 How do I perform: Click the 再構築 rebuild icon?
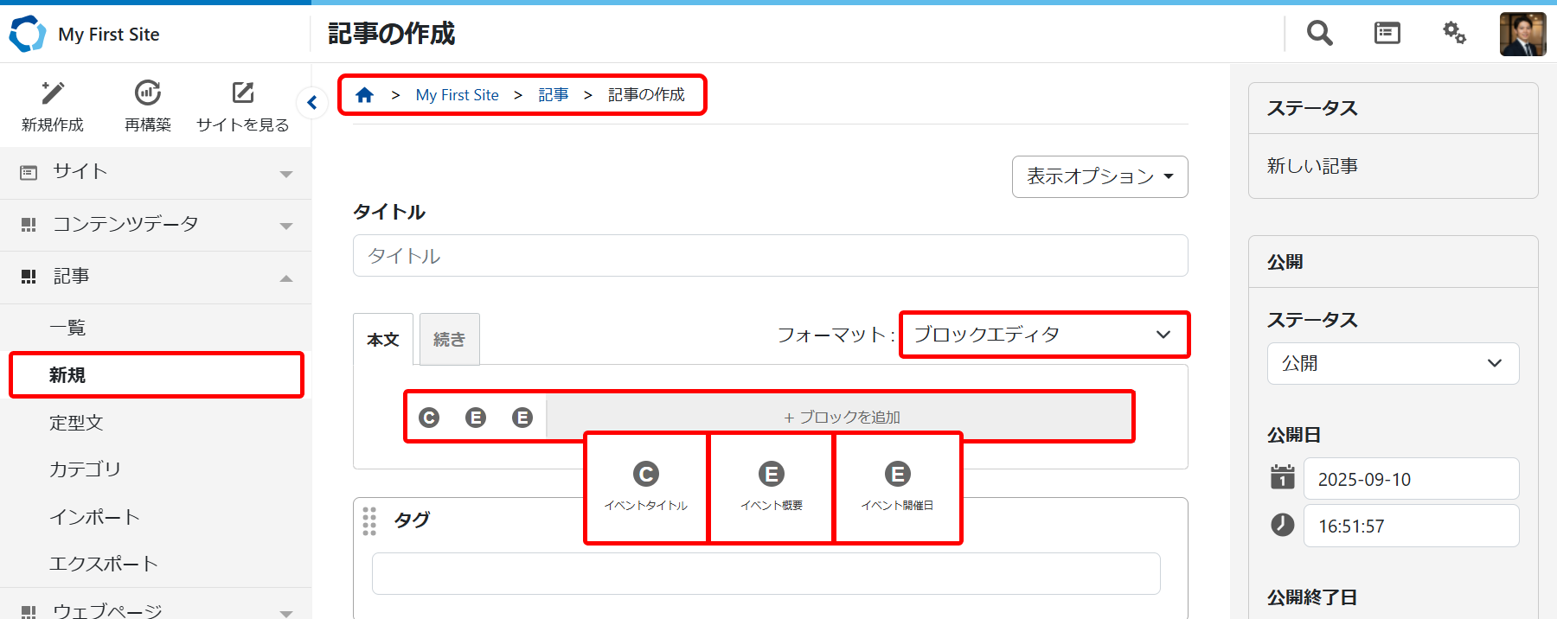point(148,93)
